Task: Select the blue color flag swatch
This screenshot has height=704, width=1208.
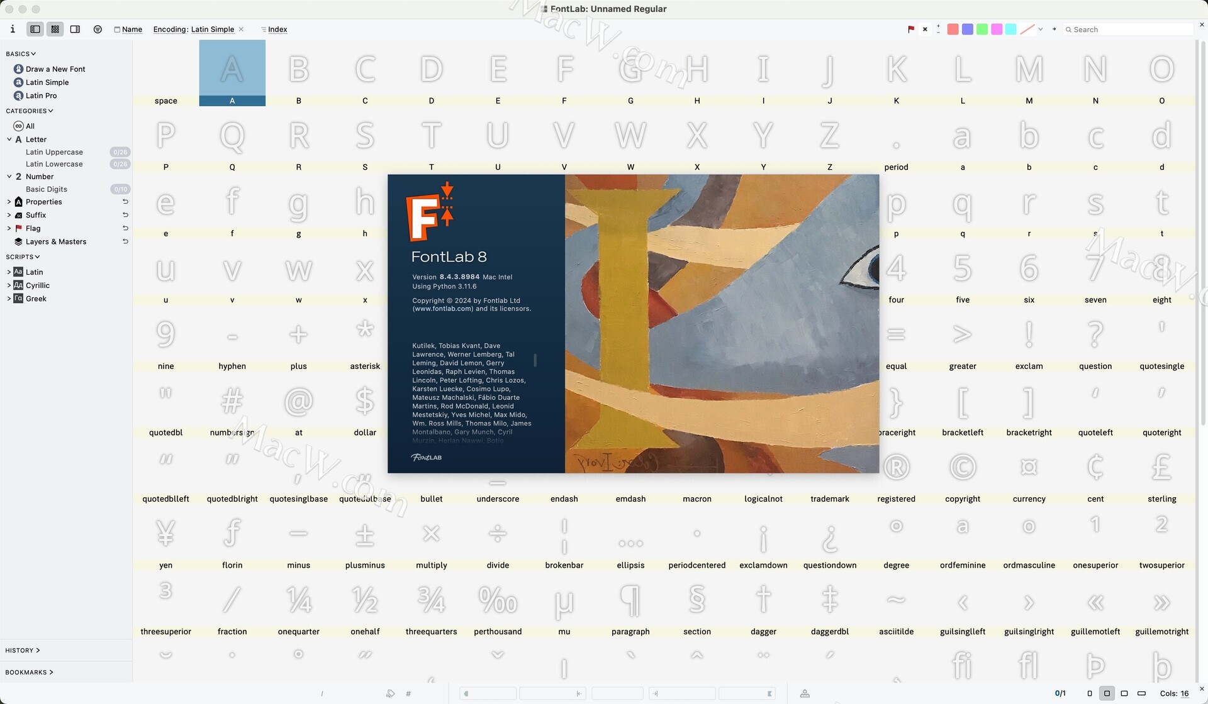Action: (968, 29)
